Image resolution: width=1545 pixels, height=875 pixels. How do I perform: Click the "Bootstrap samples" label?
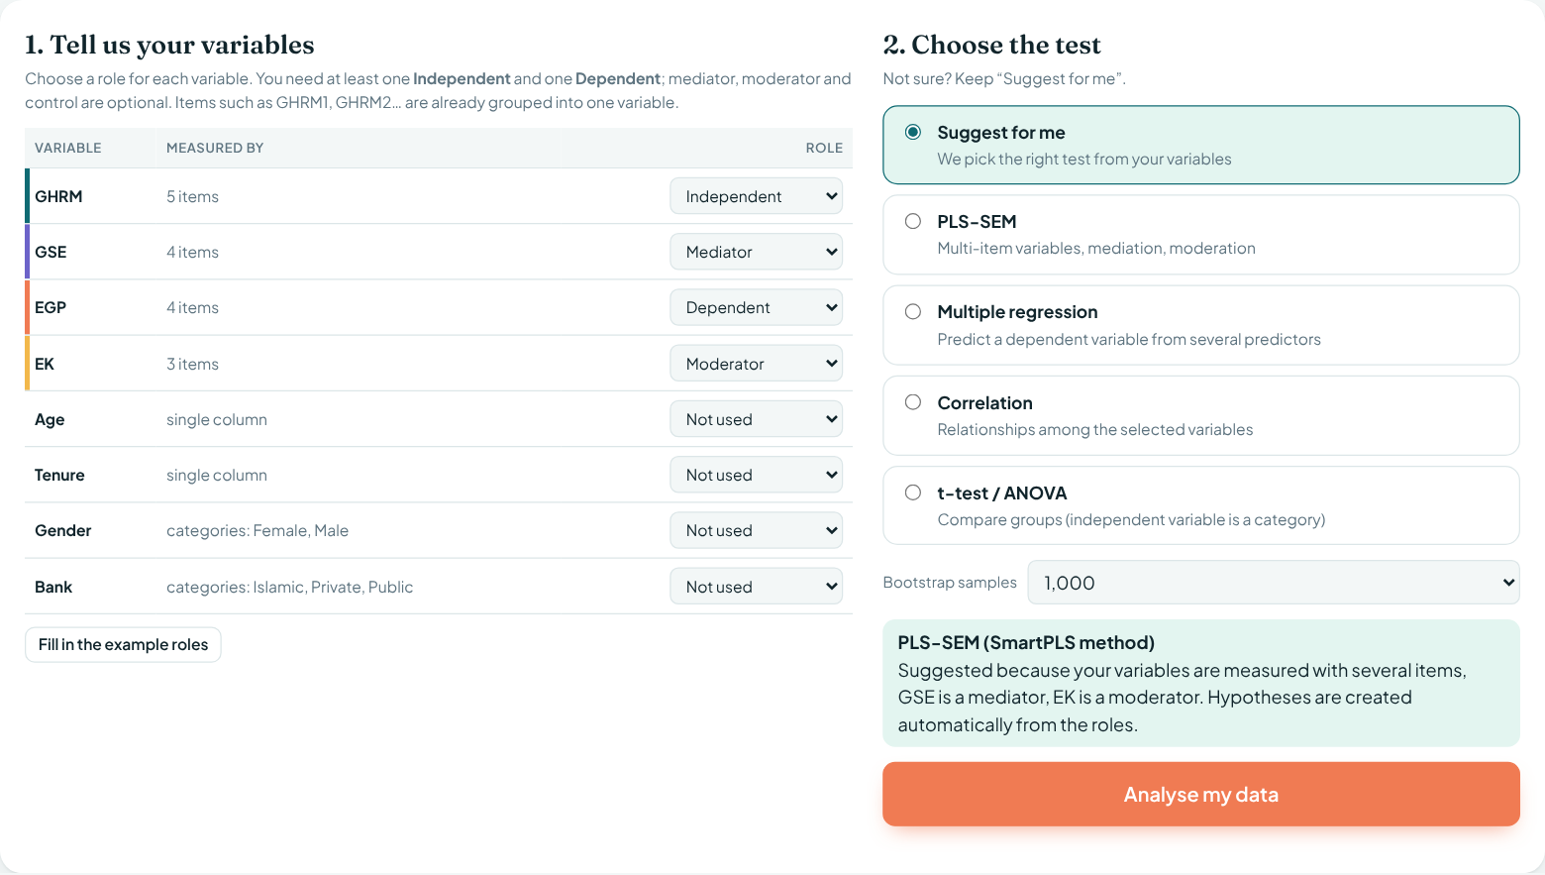pos(950,583)
